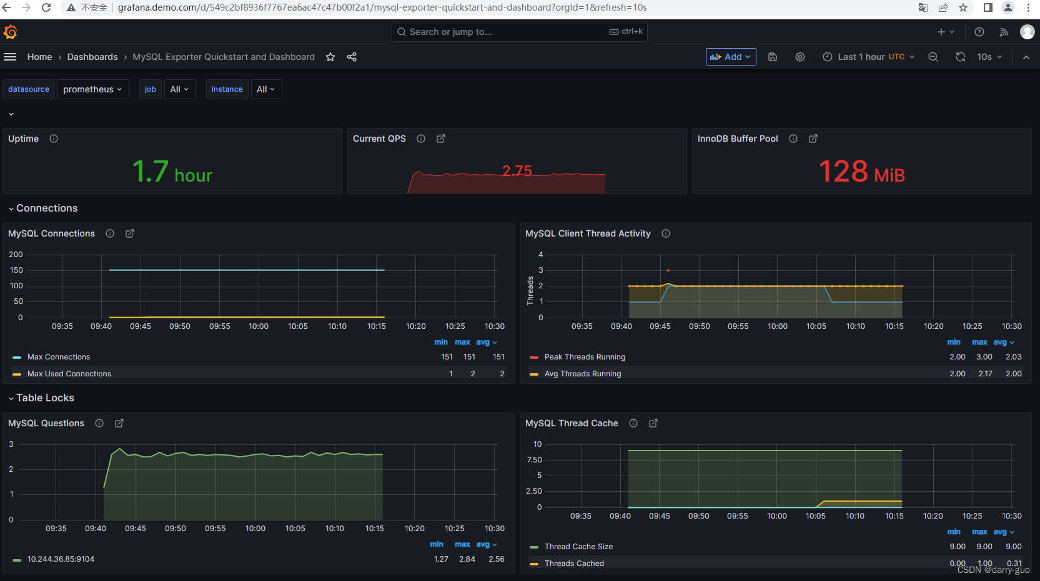The image size is (1040, 581).
Task: Expand the collapsed row under variables
Action: coord(11,114)
